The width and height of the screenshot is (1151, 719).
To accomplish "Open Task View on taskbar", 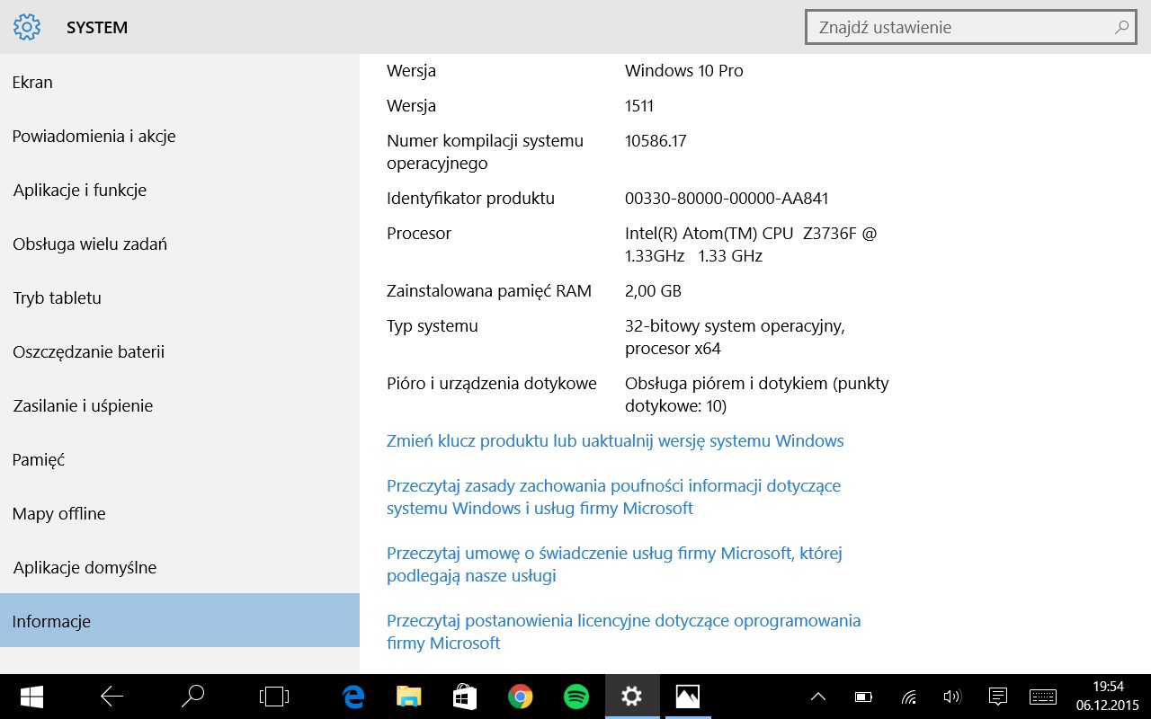I will point(273,697).
